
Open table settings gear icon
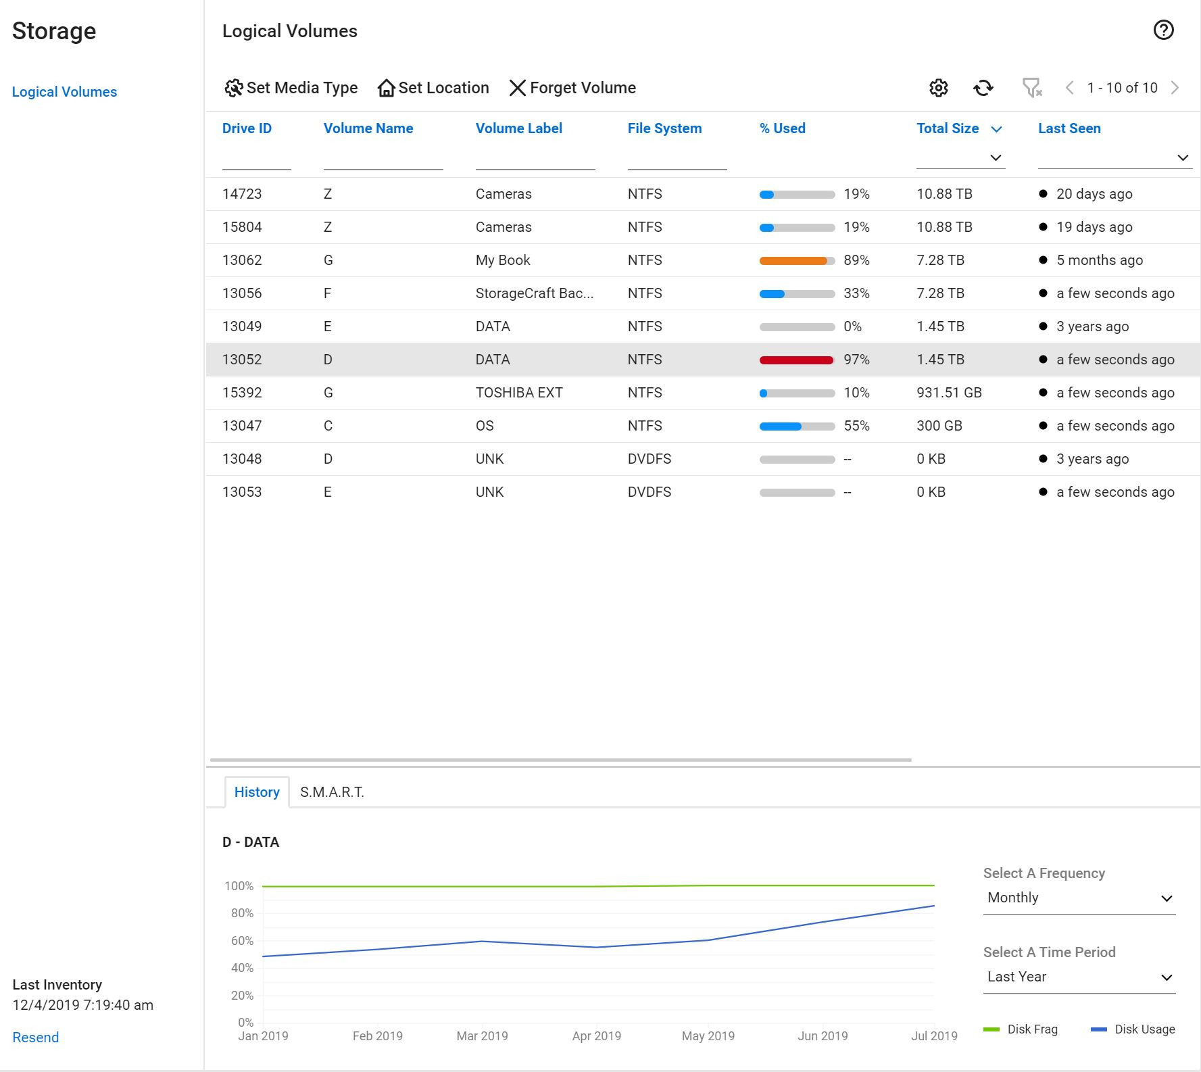(938, 88)
